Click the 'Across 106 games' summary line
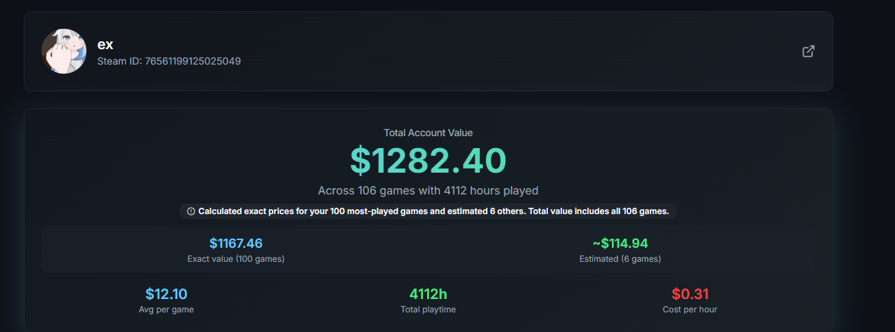The width and height of the screenshot is (895, 332). pyautogui.click(x=428, y=190)
